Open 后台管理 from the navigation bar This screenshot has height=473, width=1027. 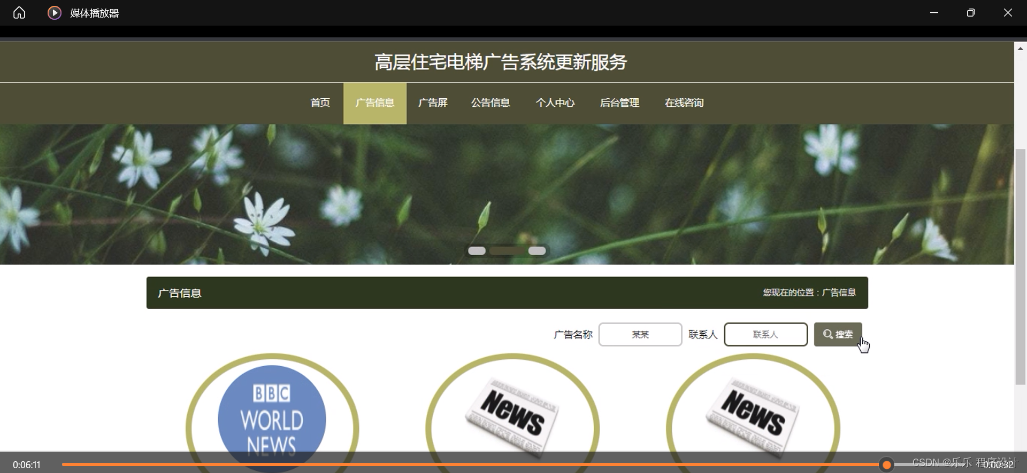pyautogui.click(x=619, y=103)
